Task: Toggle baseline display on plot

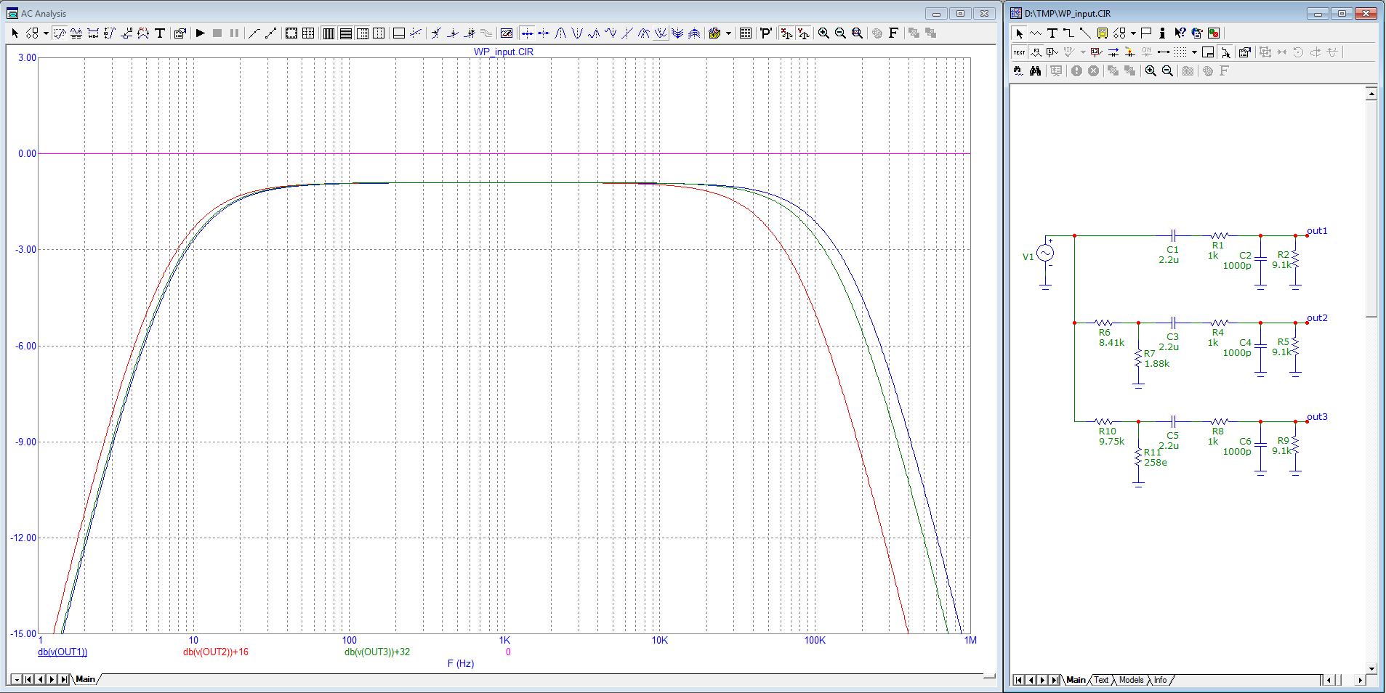Action: coord(399,33)
